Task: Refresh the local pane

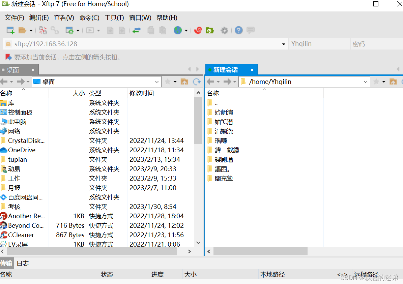Action: 197,82
